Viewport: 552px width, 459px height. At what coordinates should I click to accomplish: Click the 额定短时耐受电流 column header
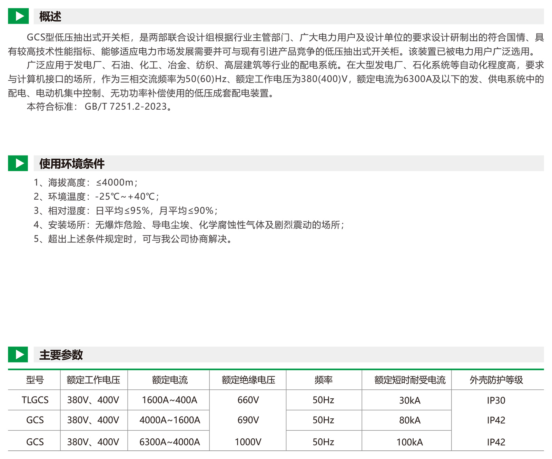(410, 380)
